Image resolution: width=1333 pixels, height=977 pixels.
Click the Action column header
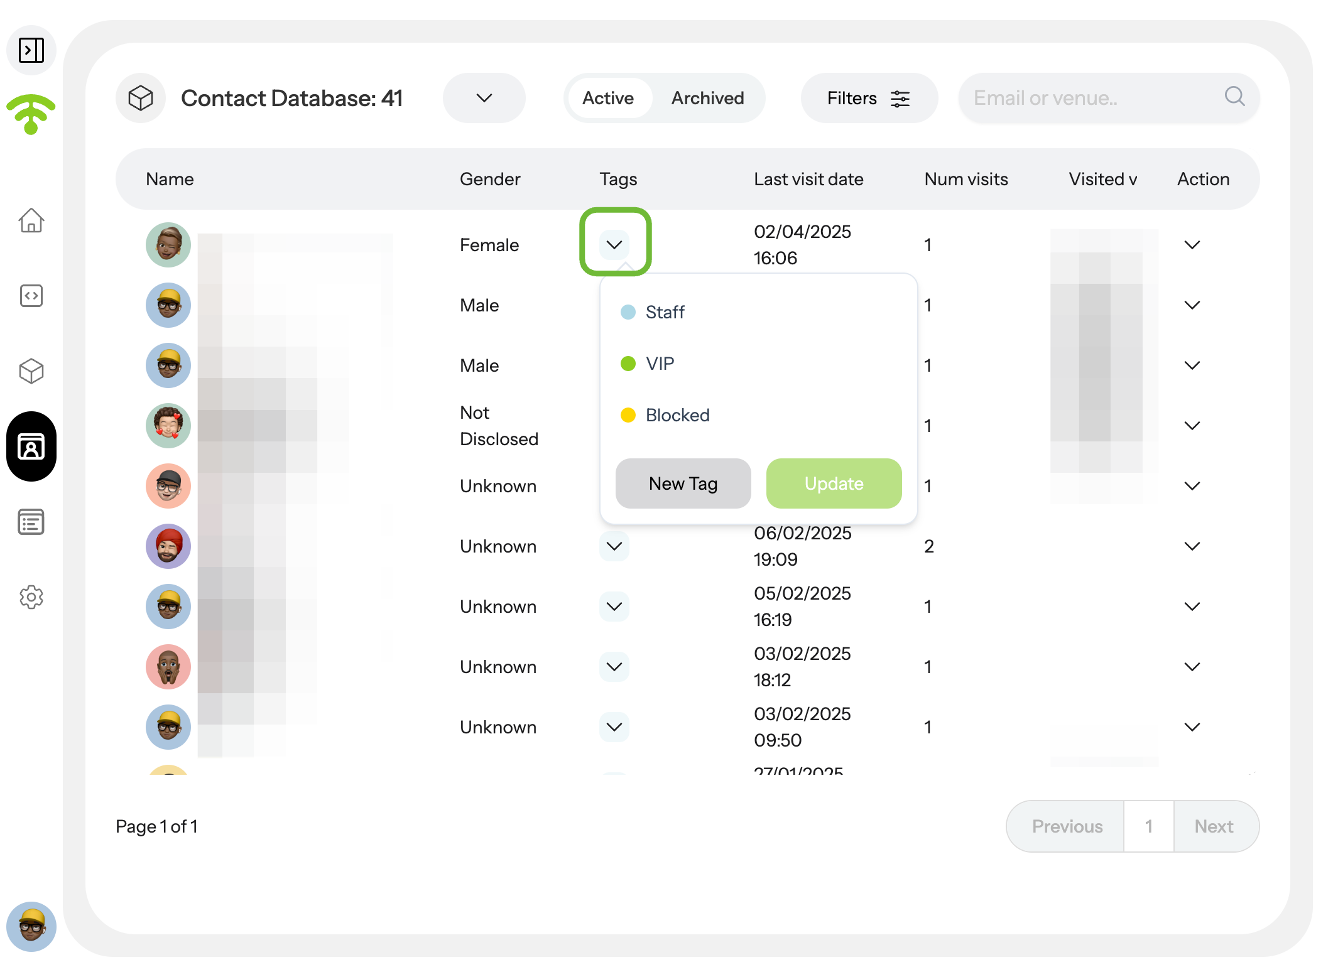coord(1203,179)
